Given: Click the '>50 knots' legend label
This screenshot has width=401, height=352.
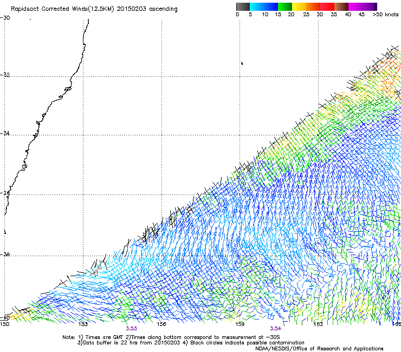Looking at the screenshot, I should click(x=385, y=15).
